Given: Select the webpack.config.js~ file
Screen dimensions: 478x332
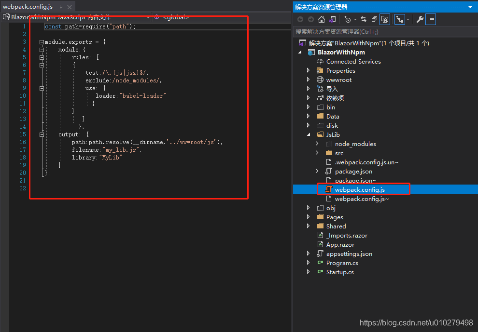Looking at the screenshot, I should (x=362, y=199).
